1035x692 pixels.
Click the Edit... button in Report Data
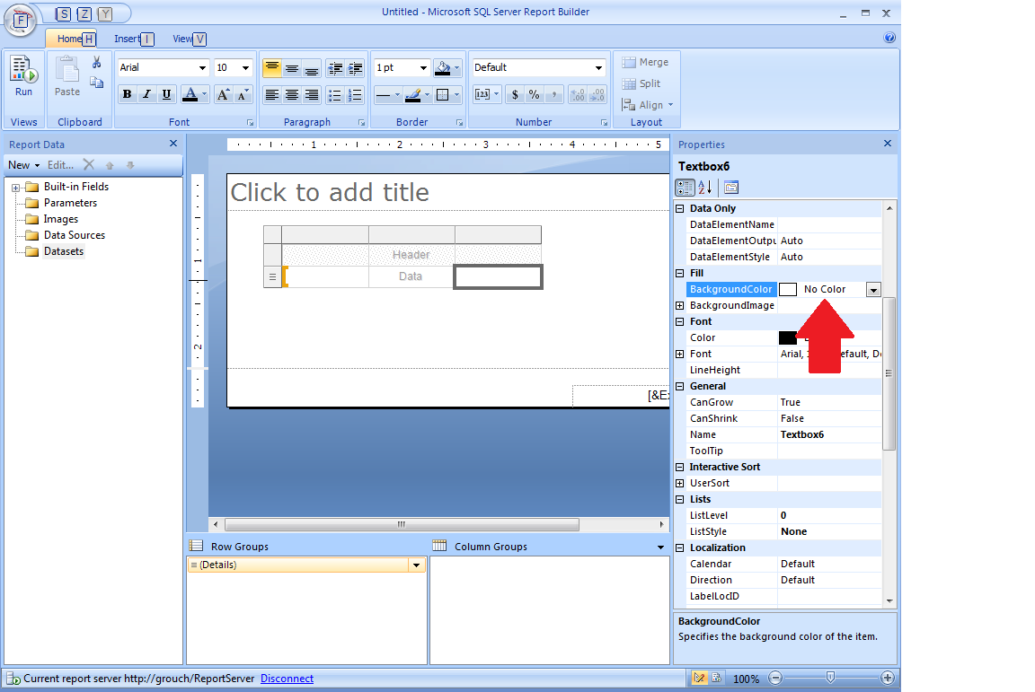coord(60,165)
